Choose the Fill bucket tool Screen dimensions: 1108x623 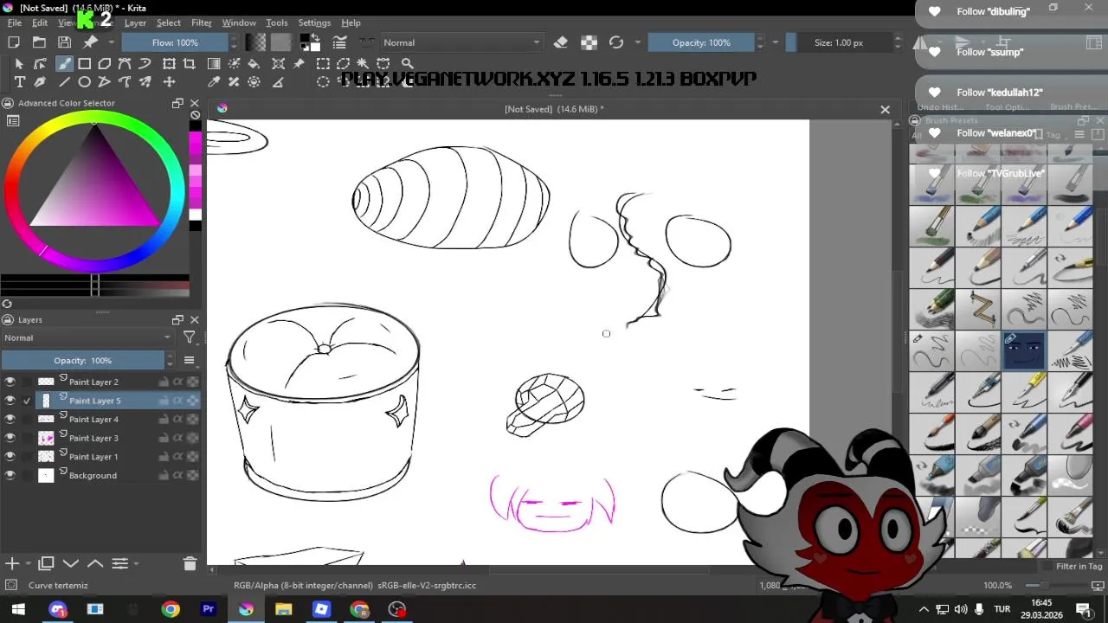click(254, 64)
